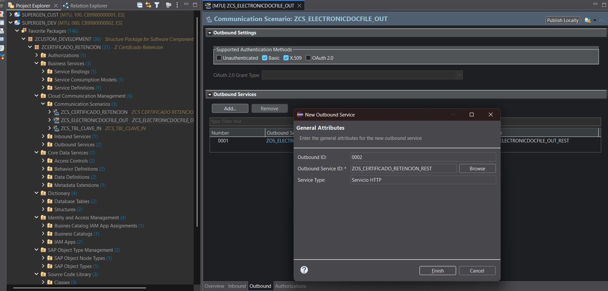Switch to the Overview editor tab

click(x=214, y=286)
